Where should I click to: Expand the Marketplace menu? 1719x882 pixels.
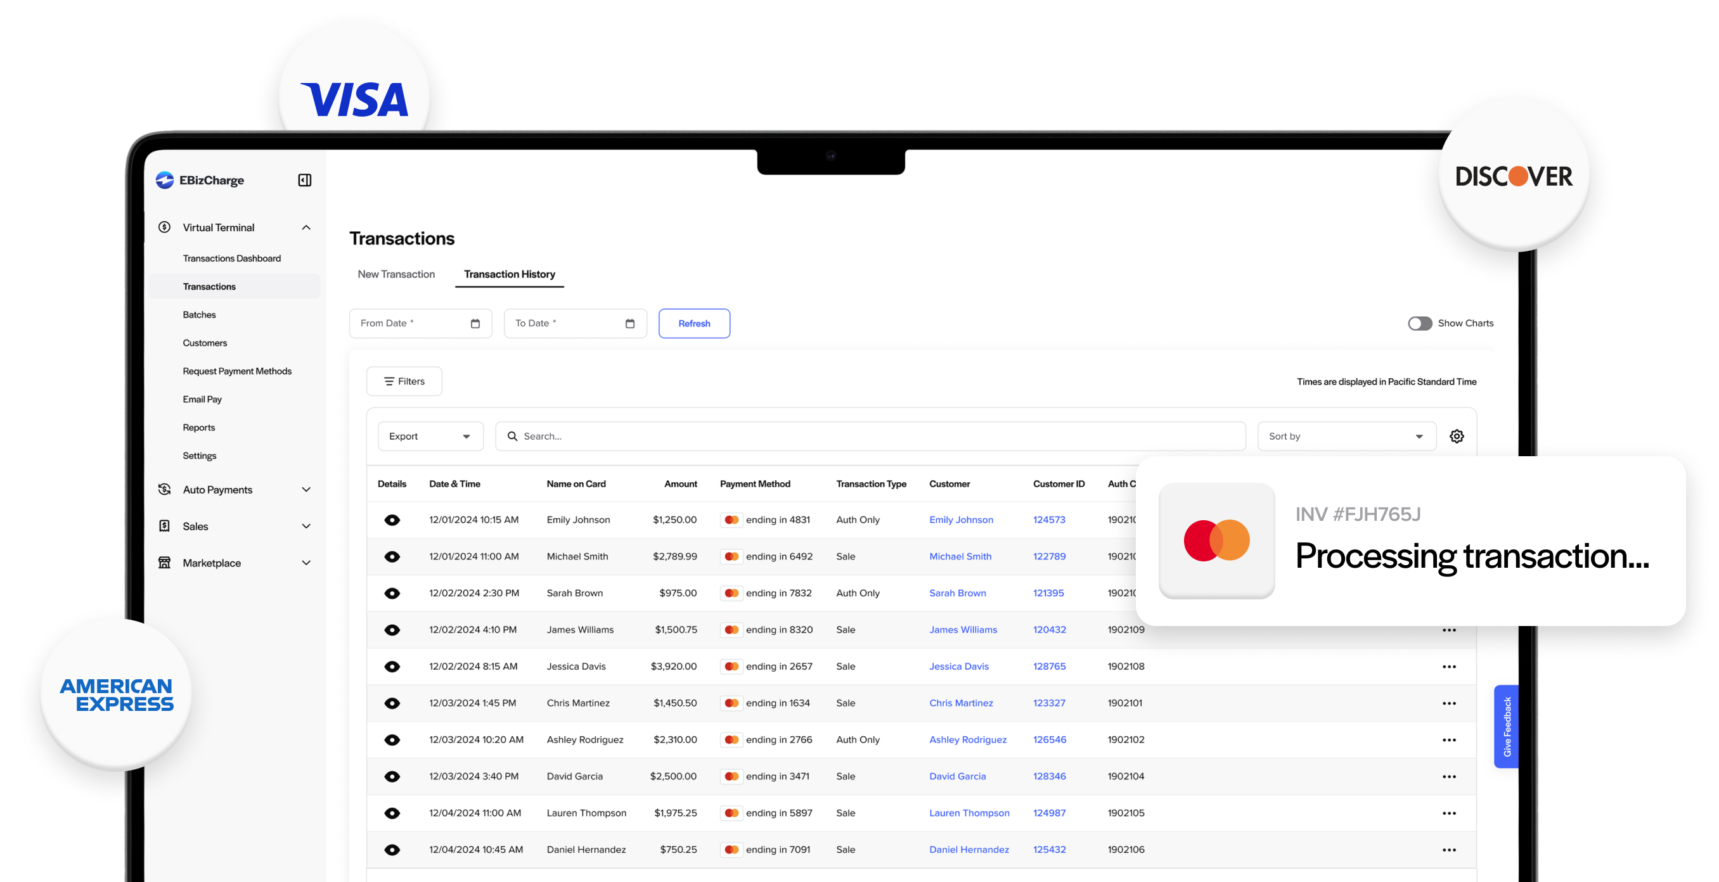(306, 563)
